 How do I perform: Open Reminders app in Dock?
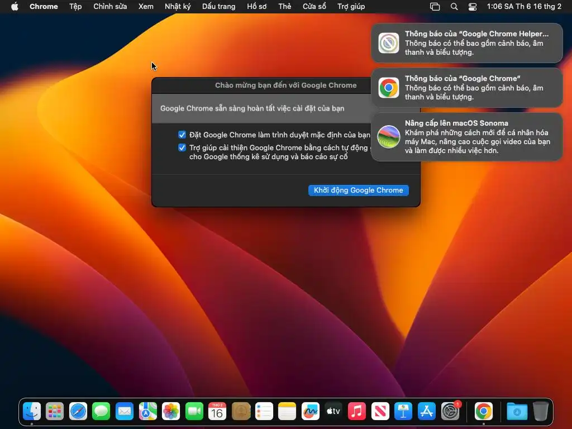click(264, 412)
